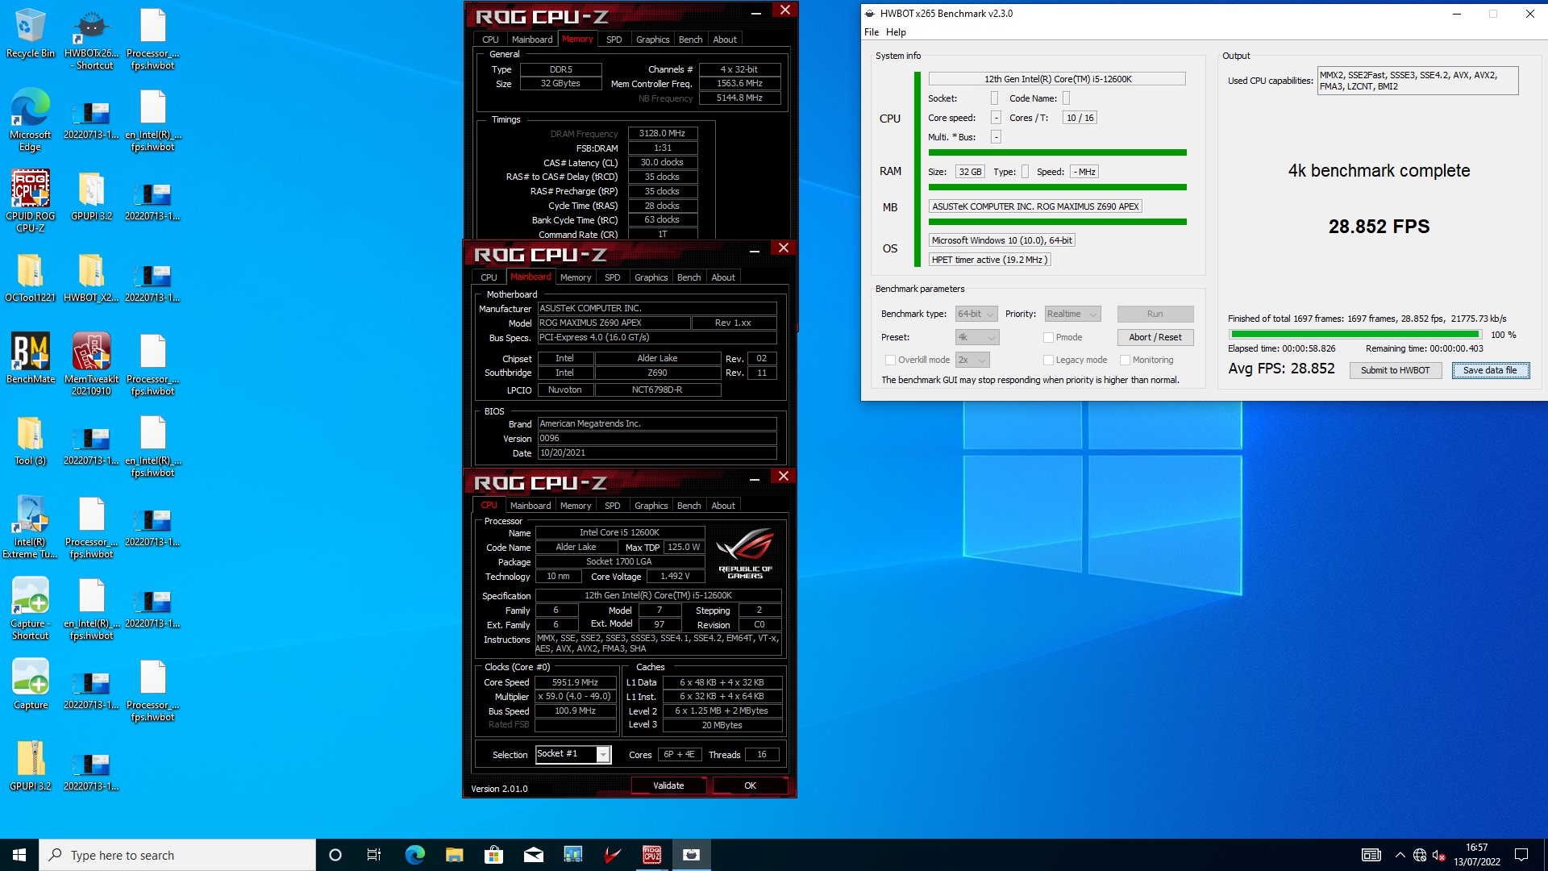Open Task View from the taskbar

coord(373,855)
